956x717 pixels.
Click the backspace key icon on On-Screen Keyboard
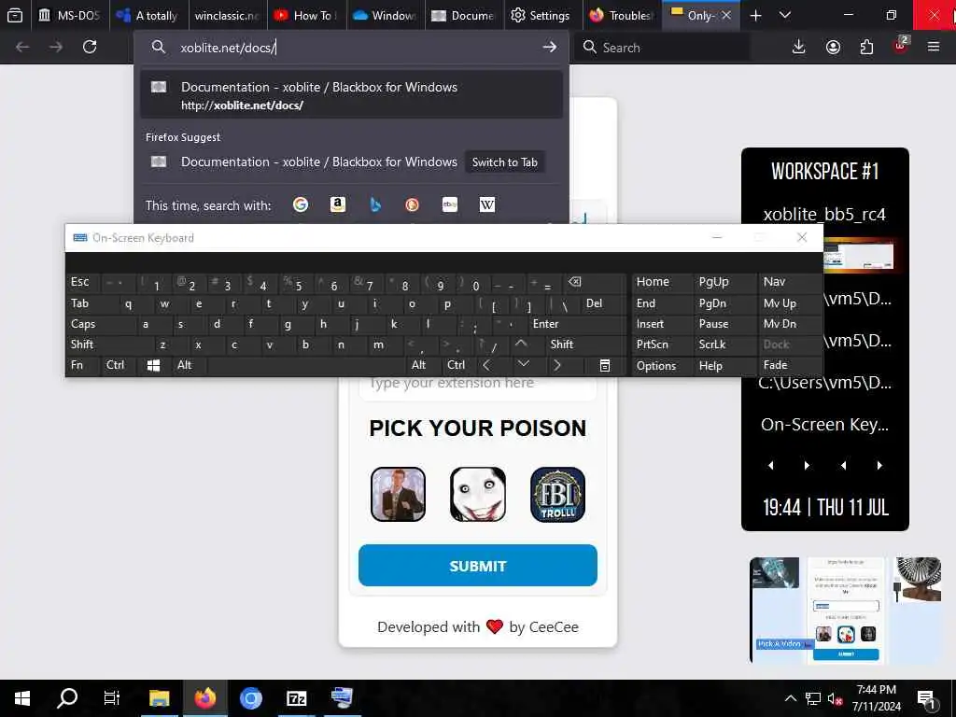594,282
